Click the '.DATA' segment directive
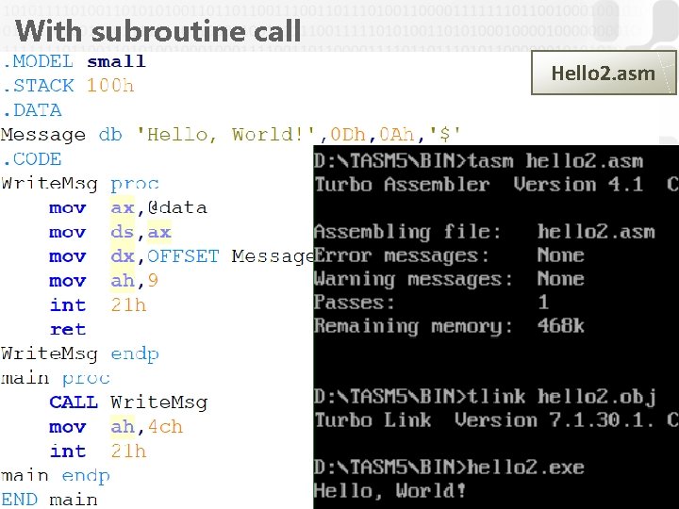This screenshot has width=679, height=509. tap(32, 110)
